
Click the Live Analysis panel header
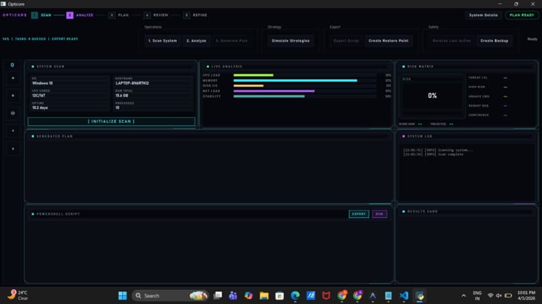[x=297, y=66]
